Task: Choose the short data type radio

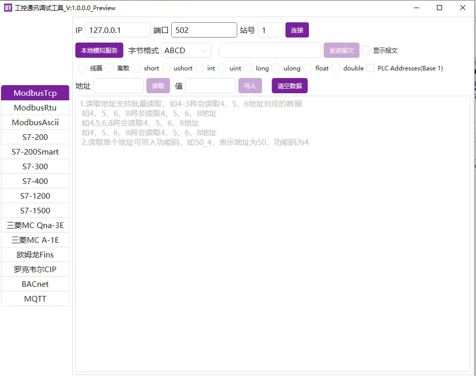Action: 136,68
